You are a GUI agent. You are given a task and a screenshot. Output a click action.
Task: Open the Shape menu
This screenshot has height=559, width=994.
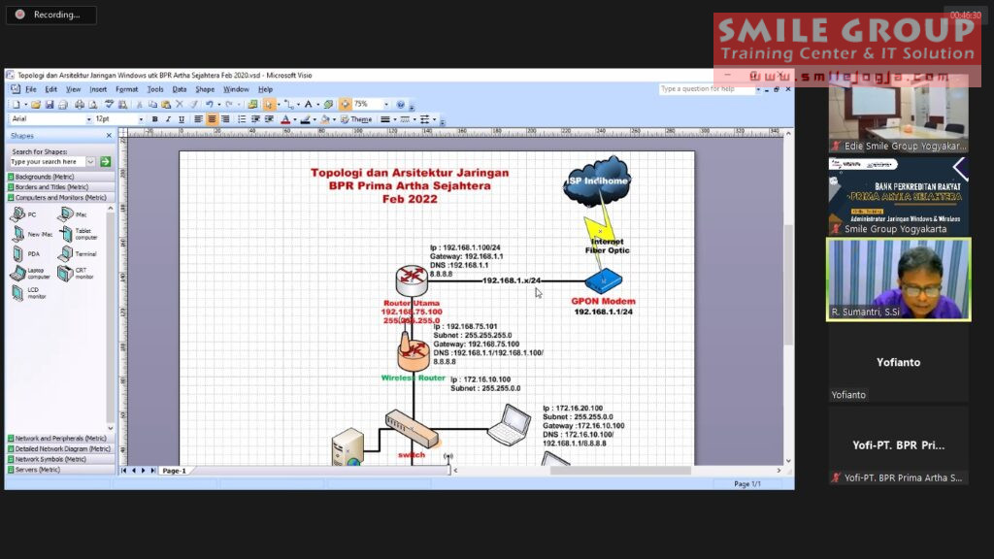205,89
